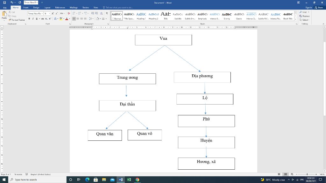326x183 pixels.
Task: Toggle Bold formatting
Action: coord(29,19)
